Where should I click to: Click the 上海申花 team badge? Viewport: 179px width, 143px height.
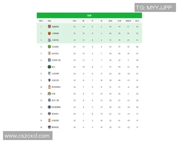pyautogui.click(x=49, y=40)
